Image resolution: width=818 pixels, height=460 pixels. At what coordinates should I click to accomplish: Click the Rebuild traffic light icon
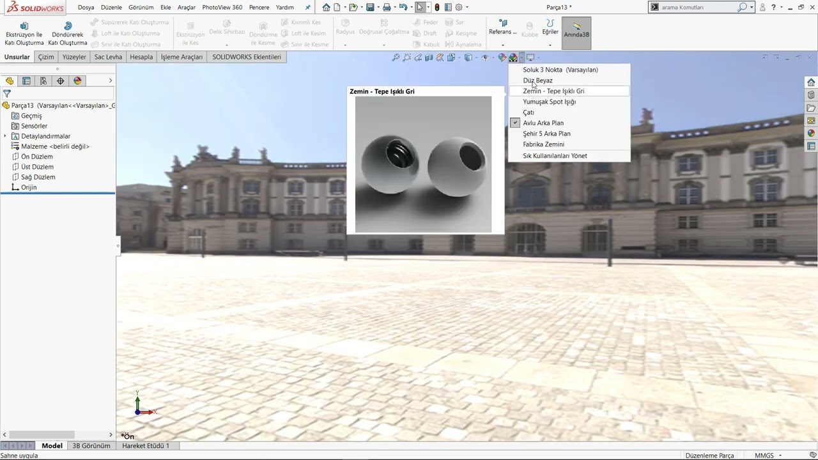click(x=437, y=8)
